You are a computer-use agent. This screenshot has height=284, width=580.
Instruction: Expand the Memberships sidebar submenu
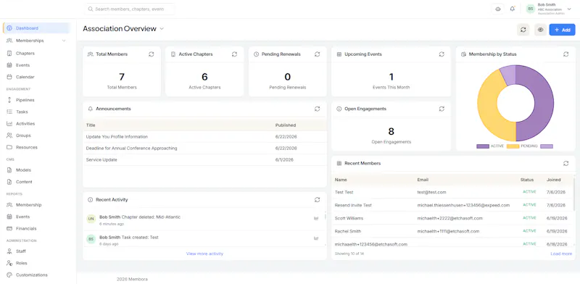point(64,41)
